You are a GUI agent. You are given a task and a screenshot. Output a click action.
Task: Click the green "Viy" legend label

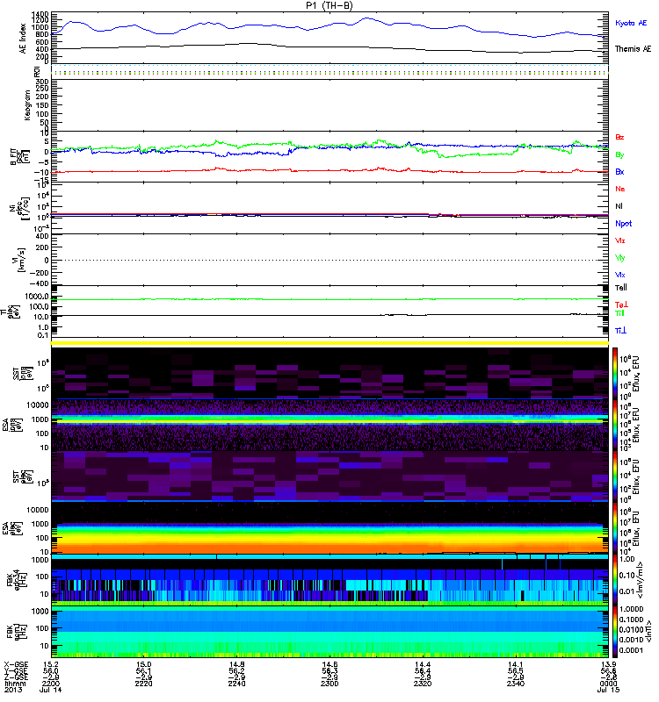[619, 258]
